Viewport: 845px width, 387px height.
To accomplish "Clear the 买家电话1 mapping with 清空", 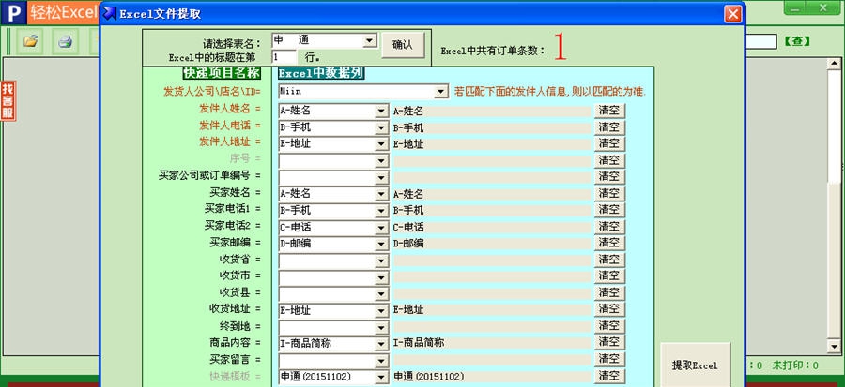I will pyautogui.click(x=609, y=210).
